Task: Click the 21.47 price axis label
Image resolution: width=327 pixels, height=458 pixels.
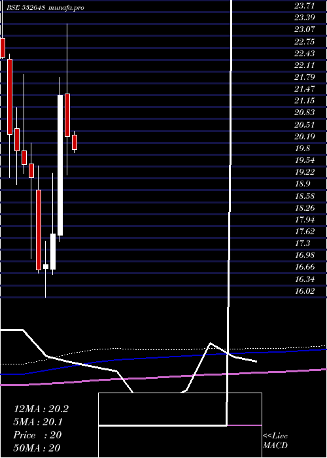Action: (305, 89)
